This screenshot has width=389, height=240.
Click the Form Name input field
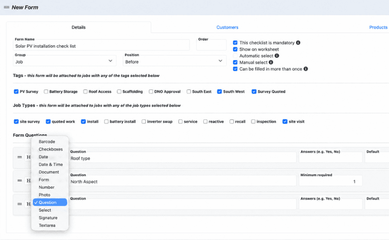(101, 45)
